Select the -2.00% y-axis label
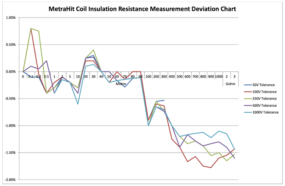 (x=11, y=180)
